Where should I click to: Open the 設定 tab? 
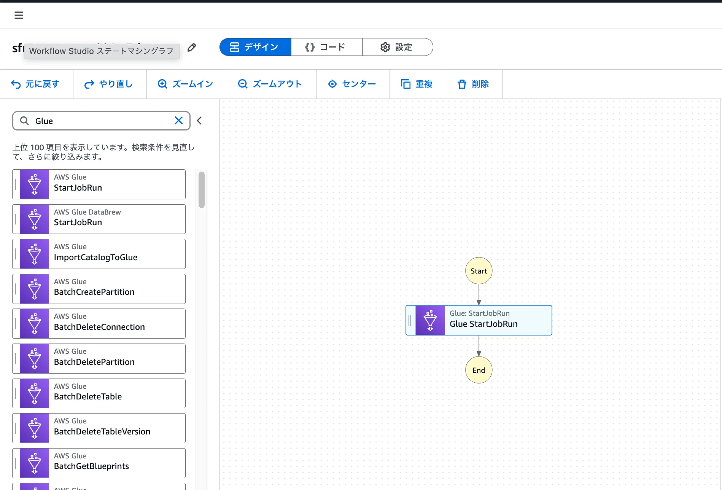point(397,47)
